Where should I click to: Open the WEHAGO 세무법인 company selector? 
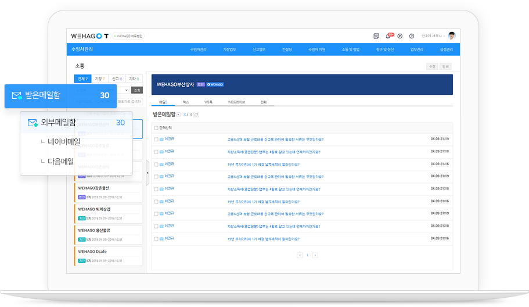click(128, 36)
